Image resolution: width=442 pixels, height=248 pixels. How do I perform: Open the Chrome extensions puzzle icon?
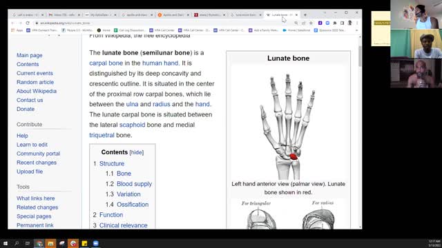click(334, 23)
